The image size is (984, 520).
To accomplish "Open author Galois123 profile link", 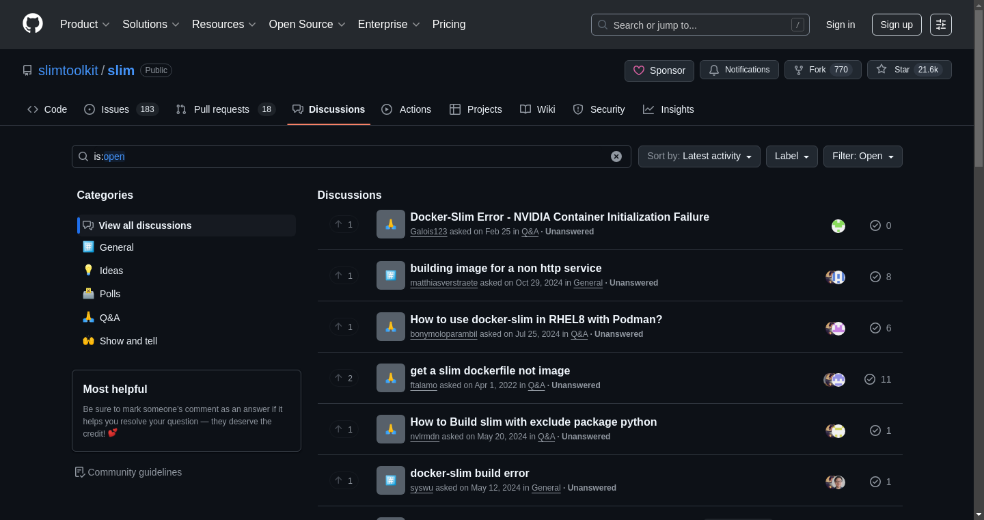I will click(x=428, y=232).
